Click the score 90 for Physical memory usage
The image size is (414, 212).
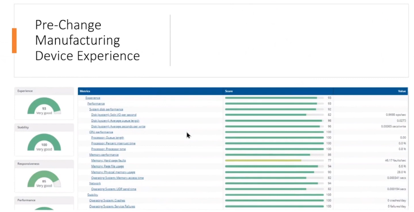tap(329, 172)
